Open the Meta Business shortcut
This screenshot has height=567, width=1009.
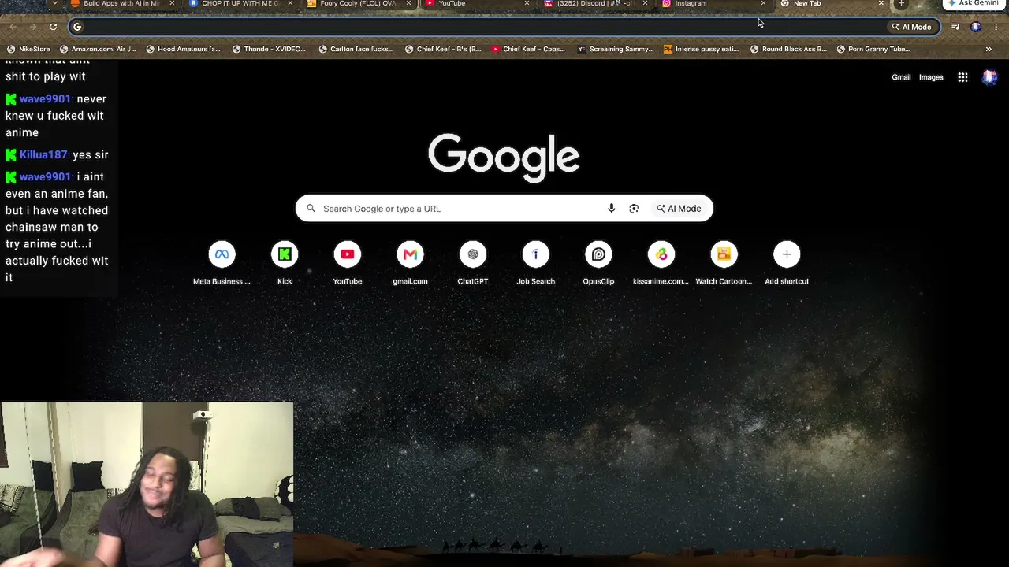222,263
